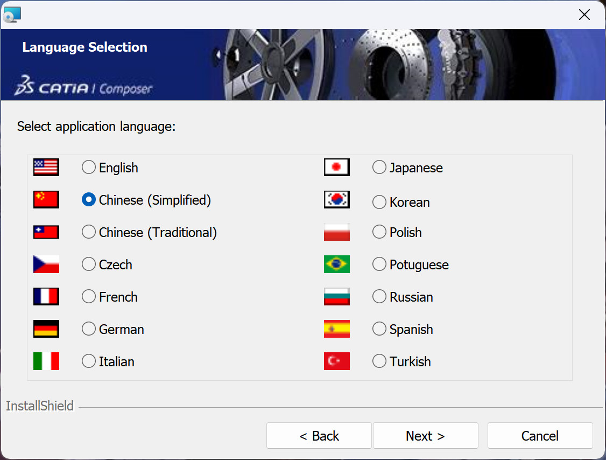Click the French flag icon

tap(46, 297)
